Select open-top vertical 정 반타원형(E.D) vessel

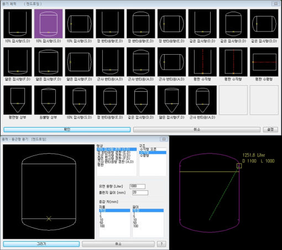point(110,24)
